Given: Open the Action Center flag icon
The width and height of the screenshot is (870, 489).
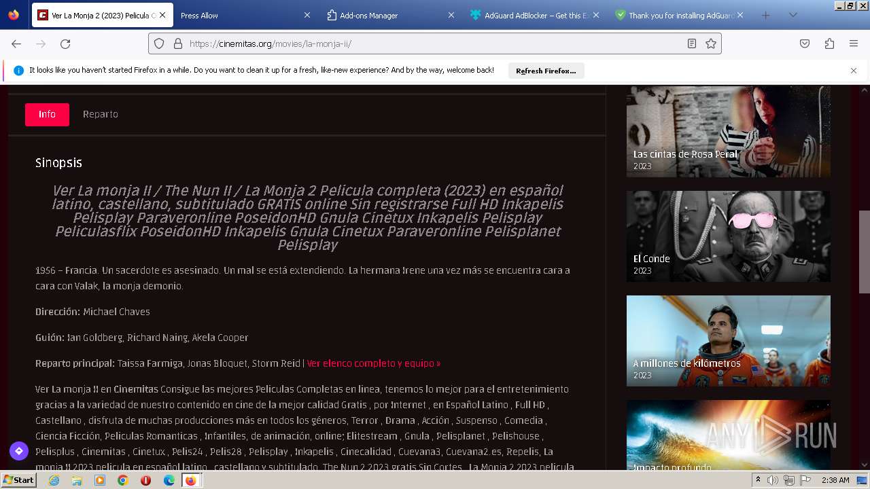Looking at the screenshot, I should (805, 480).
